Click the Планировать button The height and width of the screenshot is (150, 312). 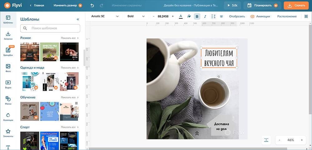pyautogui.click(x=262, y=5)
